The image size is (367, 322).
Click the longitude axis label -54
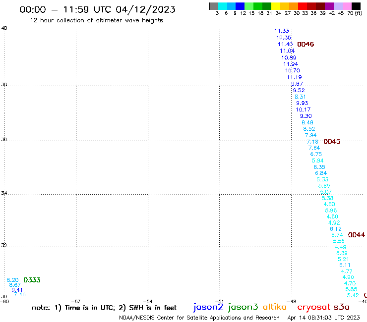tap(148, 302)
